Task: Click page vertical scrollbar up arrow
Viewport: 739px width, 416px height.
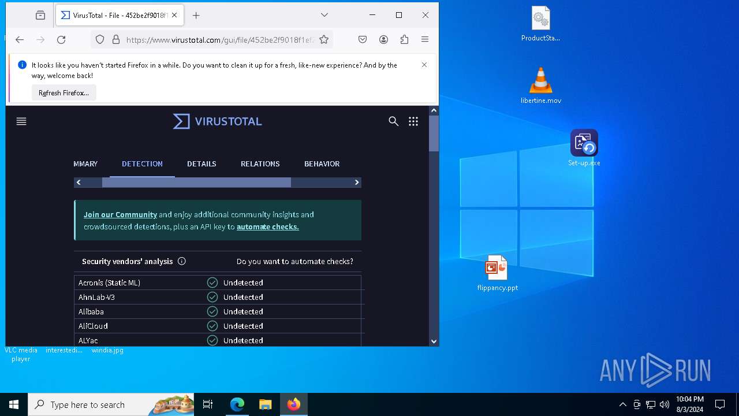Action: pyautogui.click(x=434, y=110)
